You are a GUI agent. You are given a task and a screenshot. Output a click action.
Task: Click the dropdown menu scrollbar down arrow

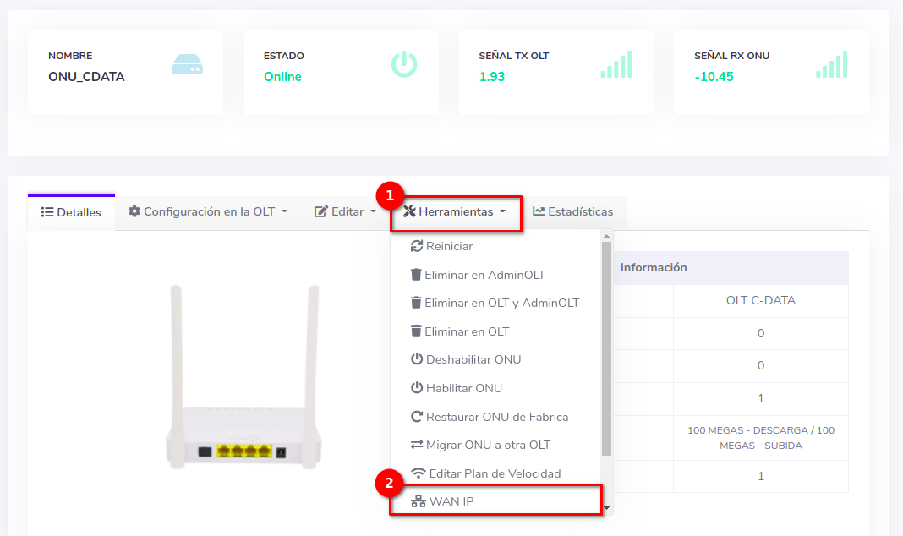point(606,509)
